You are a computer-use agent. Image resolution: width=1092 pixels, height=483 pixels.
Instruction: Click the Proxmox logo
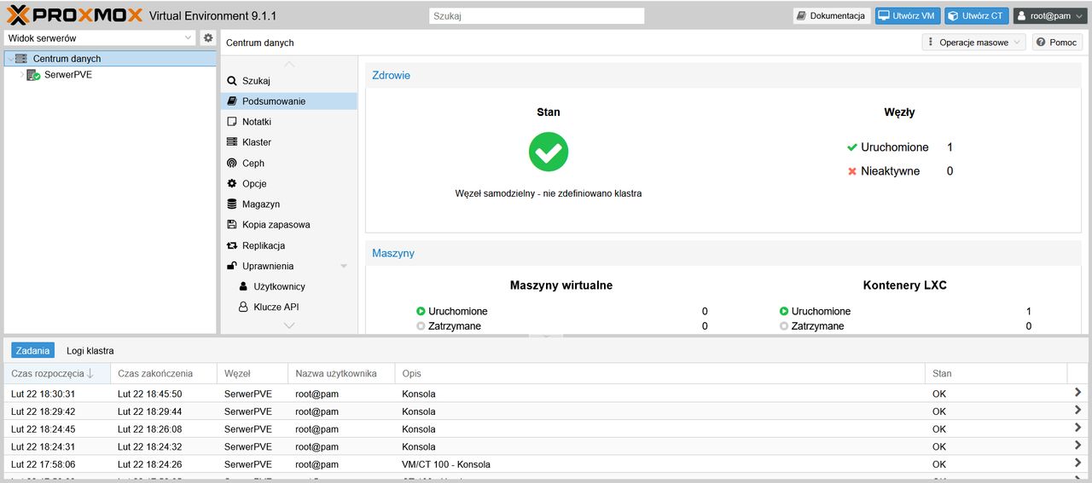click(75, 15)
